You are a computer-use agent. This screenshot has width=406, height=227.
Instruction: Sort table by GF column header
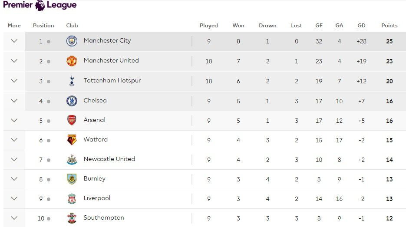319,26
